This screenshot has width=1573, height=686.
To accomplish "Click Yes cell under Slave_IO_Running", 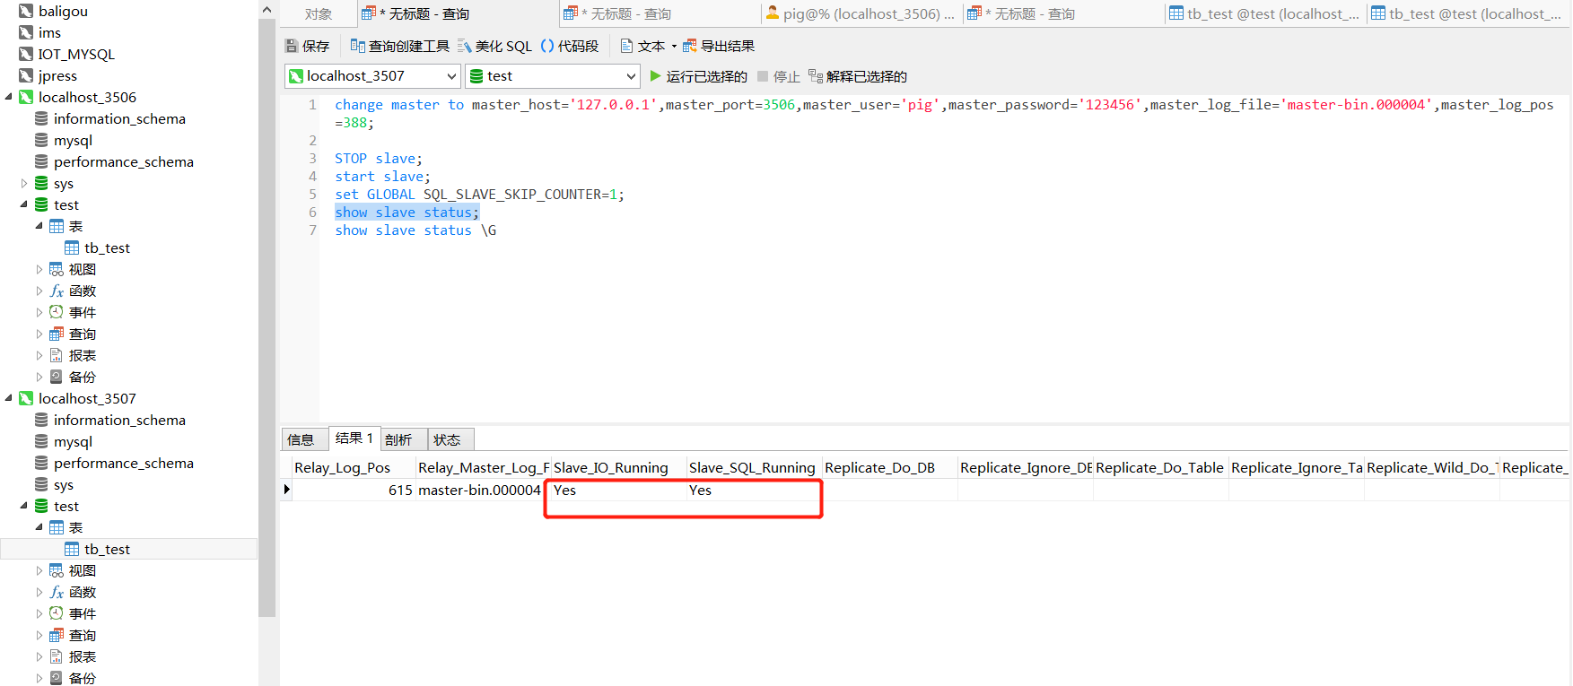I will click(x=617, y=491).
